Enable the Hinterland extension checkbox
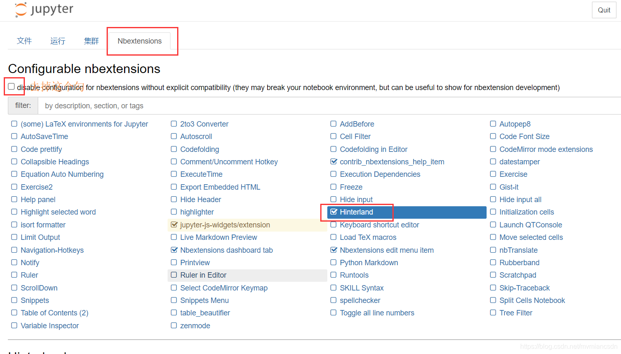 click(x=334, y=212)
